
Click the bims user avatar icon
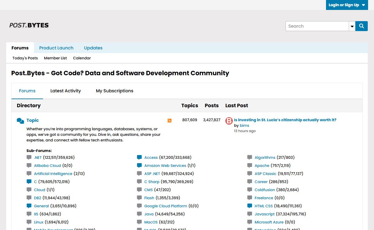point(229,121)
